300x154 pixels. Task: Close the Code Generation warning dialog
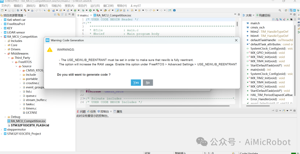[236, 40]
